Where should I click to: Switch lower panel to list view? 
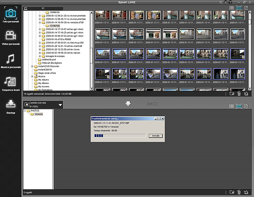232,106
